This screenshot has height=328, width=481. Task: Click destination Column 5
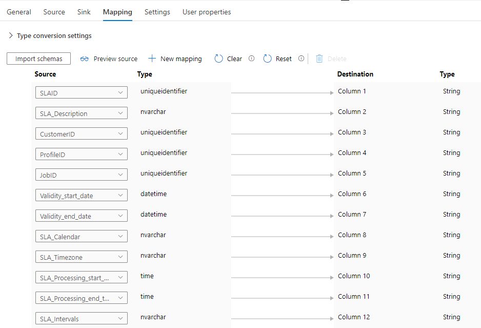(352, 173)
